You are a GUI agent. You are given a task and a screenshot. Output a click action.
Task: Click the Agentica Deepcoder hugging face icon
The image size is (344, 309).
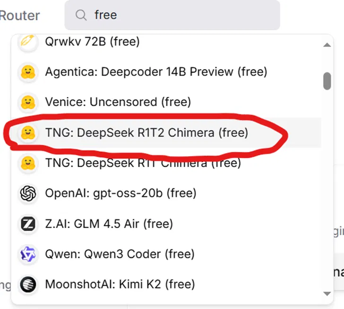click(27, 72)
